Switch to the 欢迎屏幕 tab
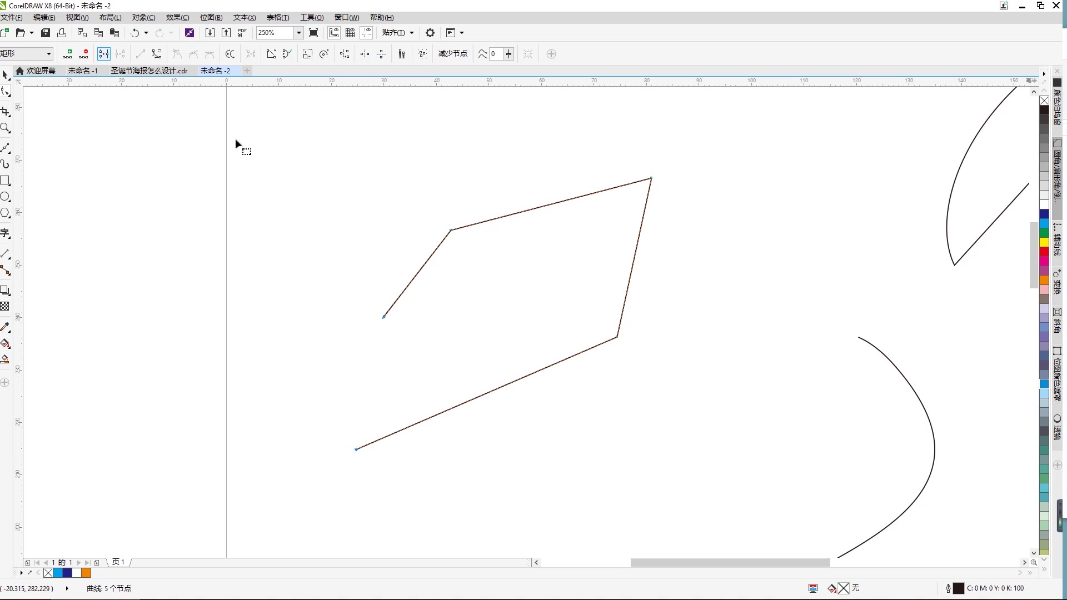 (x=36, y=71)
